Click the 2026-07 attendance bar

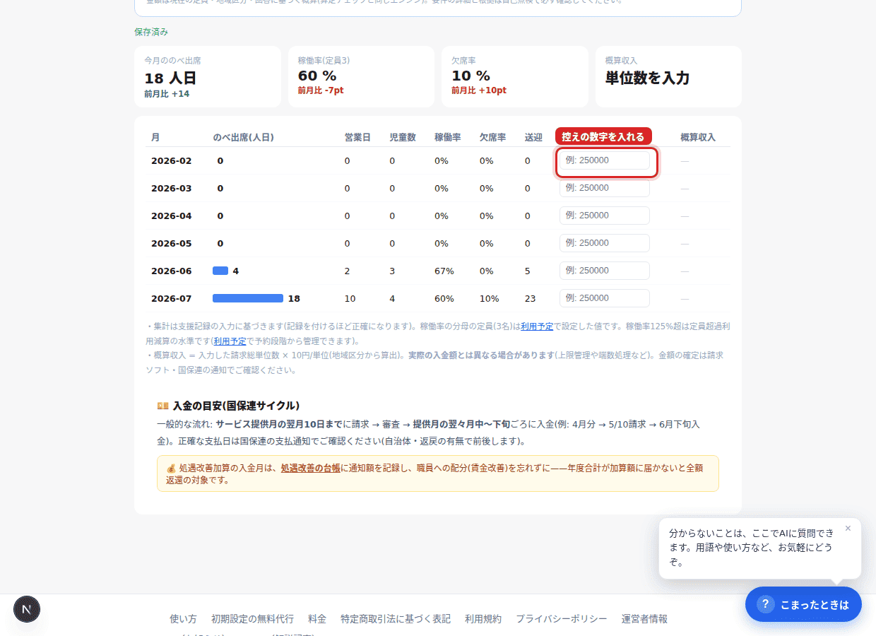[x=248, y=298]
